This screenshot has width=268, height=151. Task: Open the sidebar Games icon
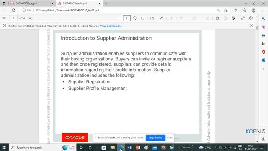(263, 44)
